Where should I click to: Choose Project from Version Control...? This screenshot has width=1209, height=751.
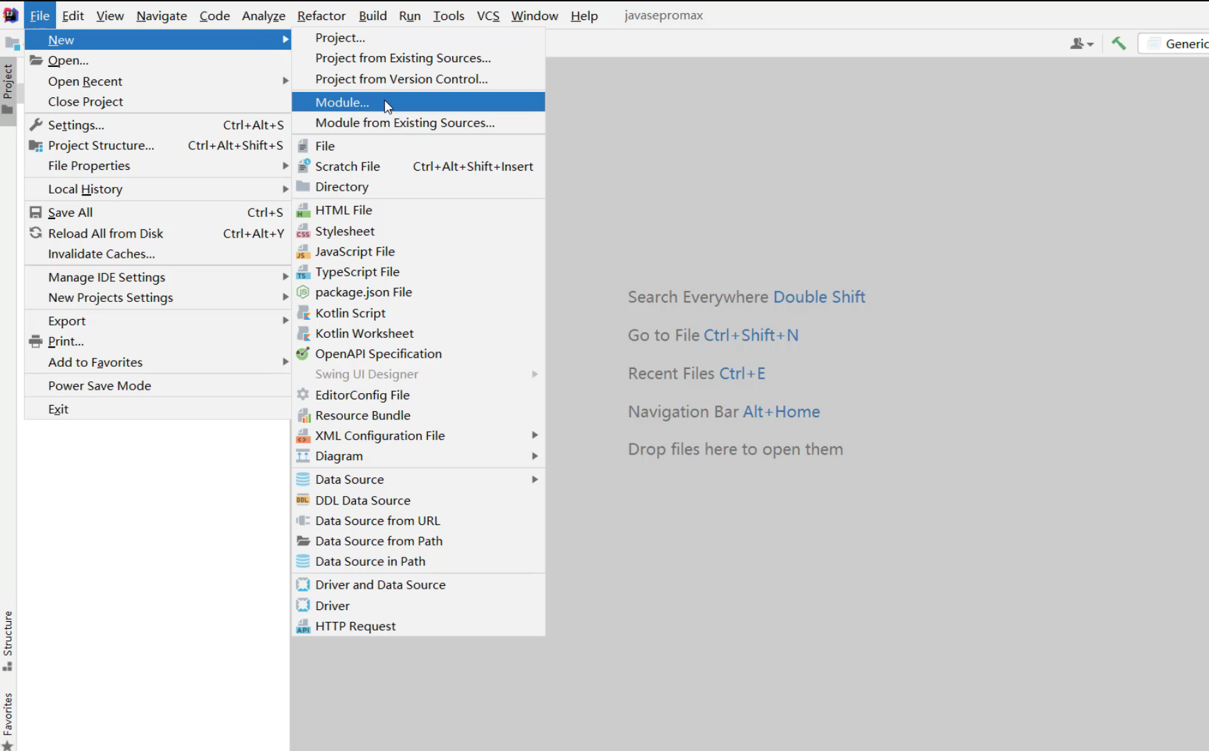click(418, 79)
